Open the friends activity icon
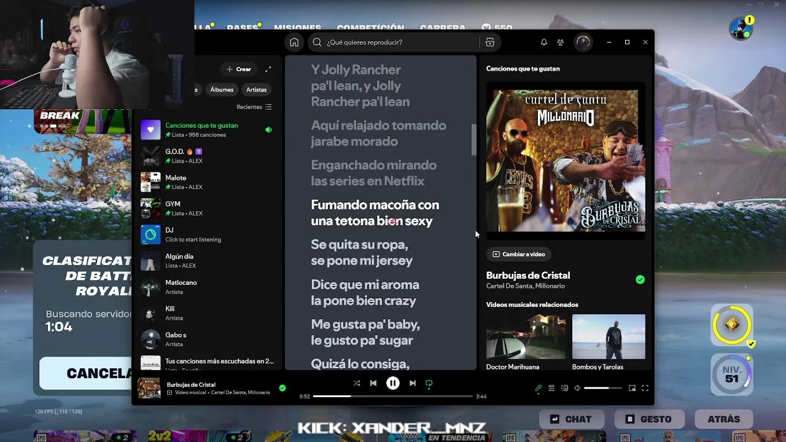The image size is (786, 442). pyautogui.click(x=561, y=42)
